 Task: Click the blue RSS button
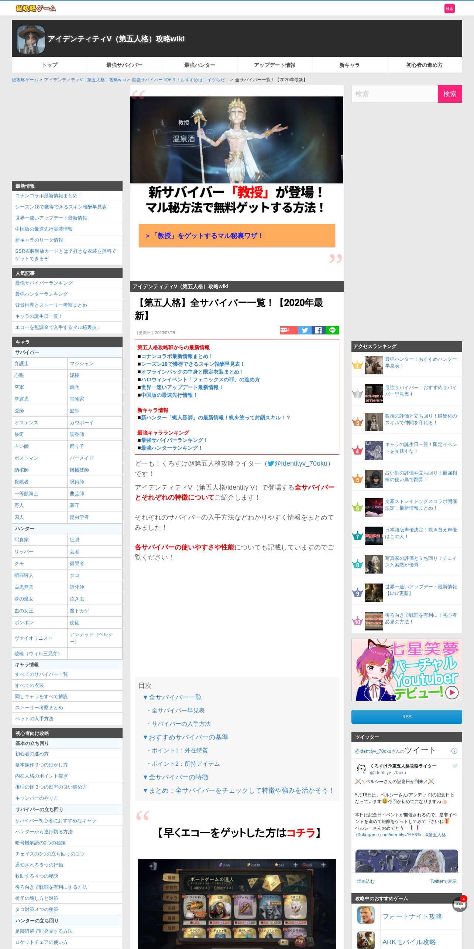click(407, 717)
